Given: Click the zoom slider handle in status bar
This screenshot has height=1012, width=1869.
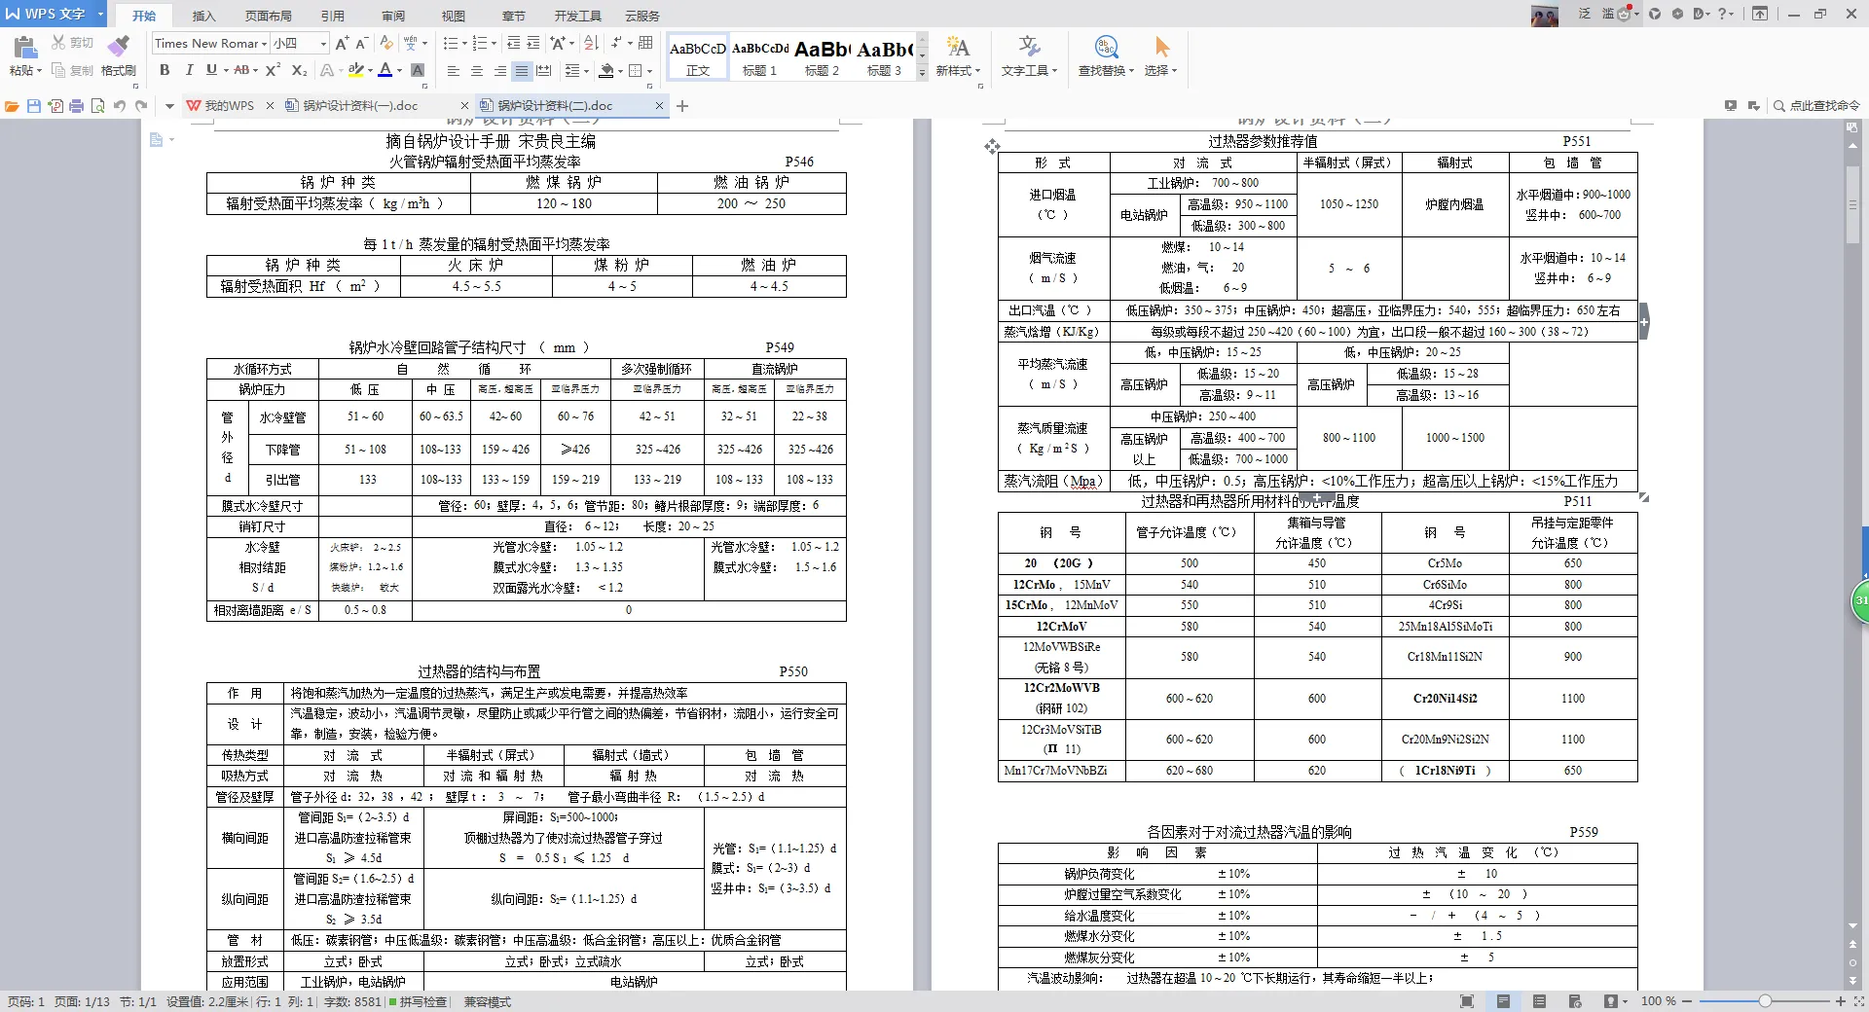Looking at the screenshot, I should coord(1764,1001).
